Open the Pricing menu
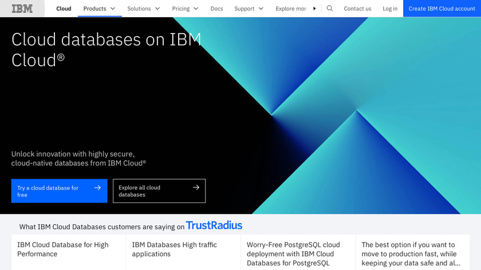This screenshot has height=270, width=481. [185, 9]
